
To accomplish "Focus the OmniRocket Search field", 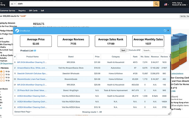I will tap(153, 50).
